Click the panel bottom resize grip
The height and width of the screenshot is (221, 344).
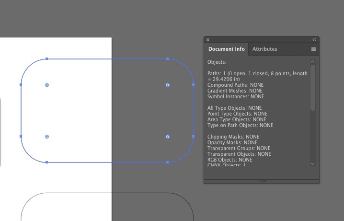click(261, 181)
